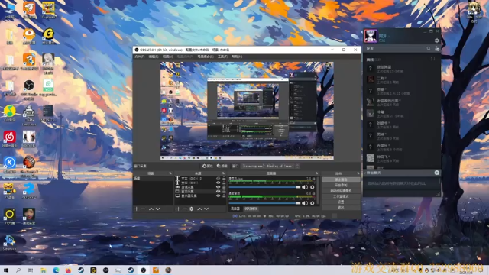Toggle visibility of the display capture source
Image resolution: width=489 pixels, height=275 pixels.
(x=218, y=196)
